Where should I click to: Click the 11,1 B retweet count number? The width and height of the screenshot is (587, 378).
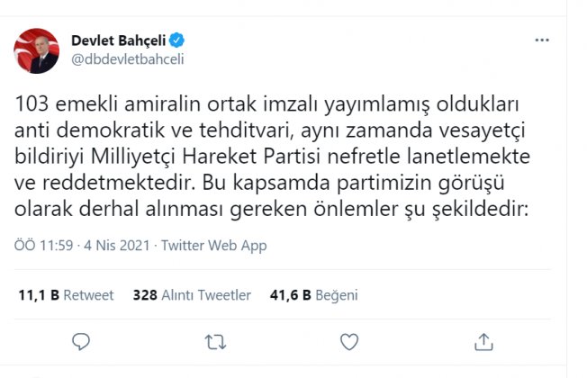(x=39, y=295)
